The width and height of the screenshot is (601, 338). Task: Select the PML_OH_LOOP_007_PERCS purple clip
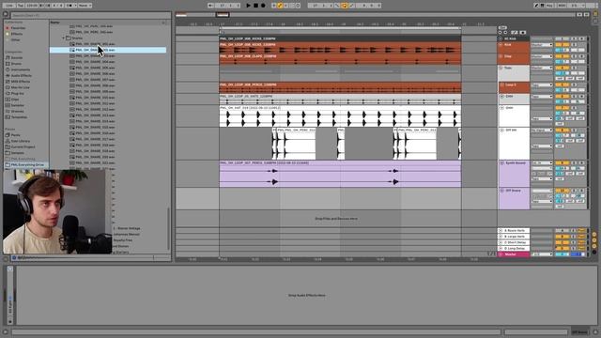[340, 174]
